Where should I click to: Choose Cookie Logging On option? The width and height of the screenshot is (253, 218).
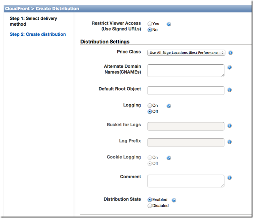pos(150,157)
